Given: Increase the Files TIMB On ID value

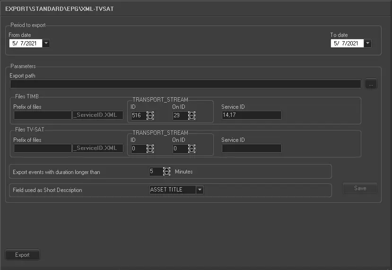Looking at the screenshot, I should (192, 113).
